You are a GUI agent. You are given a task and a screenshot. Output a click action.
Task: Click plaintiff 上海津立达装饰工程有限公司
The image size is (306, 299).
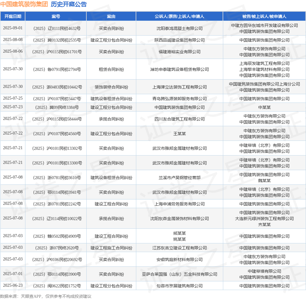point(180,87)
